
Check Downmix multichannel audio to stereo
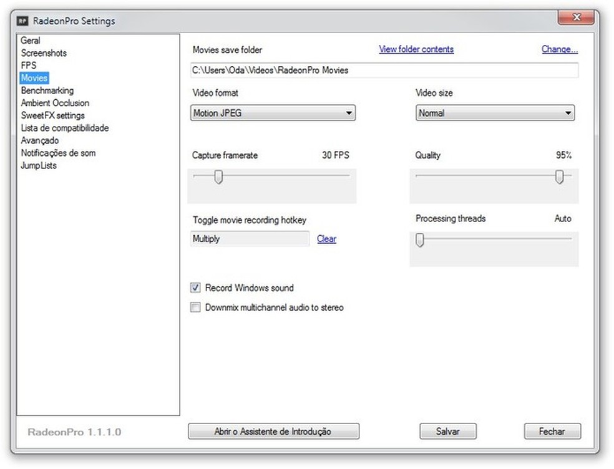195,307
